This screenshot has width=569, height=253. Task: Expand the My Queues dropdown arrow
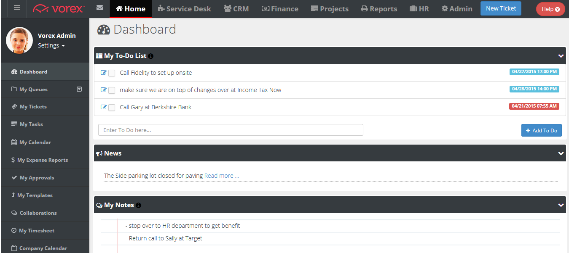pyautogui.click(x=79, y=89)
